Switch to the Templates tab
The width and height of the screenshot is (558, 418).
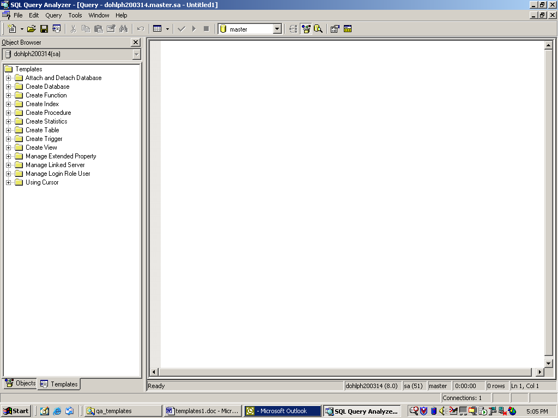coord(59,384)
